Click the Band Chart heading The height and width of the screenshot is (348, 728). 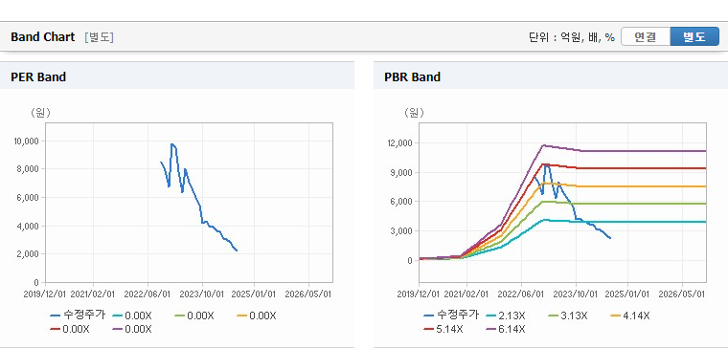click(x=43, y=37)
